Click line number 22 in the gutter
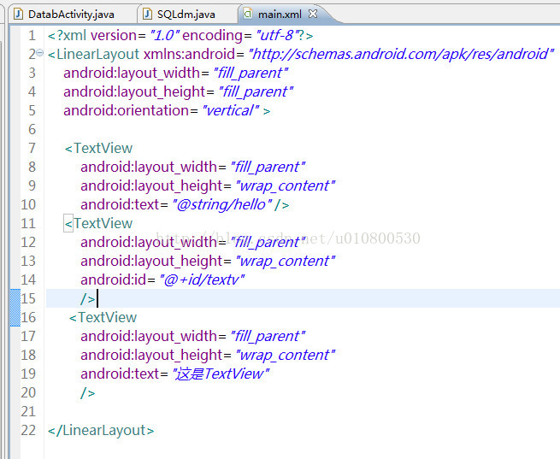 click(28, 431)
